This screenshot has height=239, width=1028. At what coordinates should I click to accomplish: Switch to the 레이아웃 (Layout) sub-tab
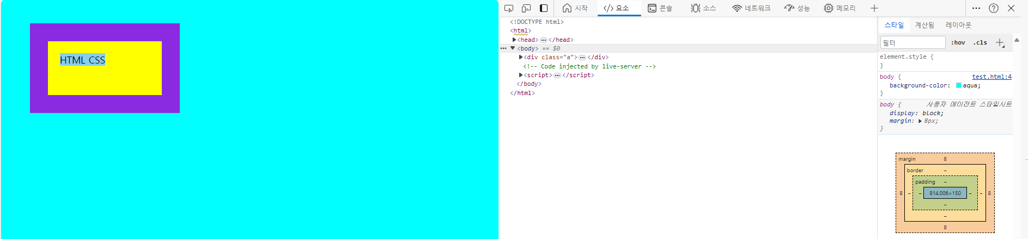point(958,25)
